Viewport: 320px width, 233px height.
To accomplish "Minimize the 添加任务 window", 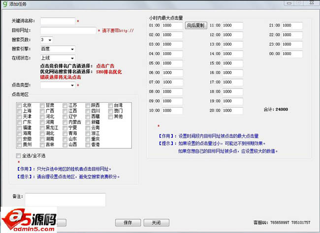I will (x=289, y=3).
